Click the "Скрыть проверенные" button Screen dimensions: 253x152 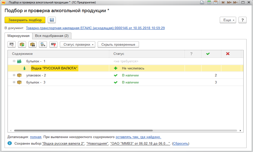(x=118, y=44)
